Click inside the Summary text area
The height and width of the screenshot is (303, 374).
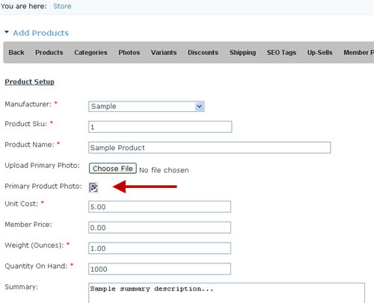coord(227,293)
